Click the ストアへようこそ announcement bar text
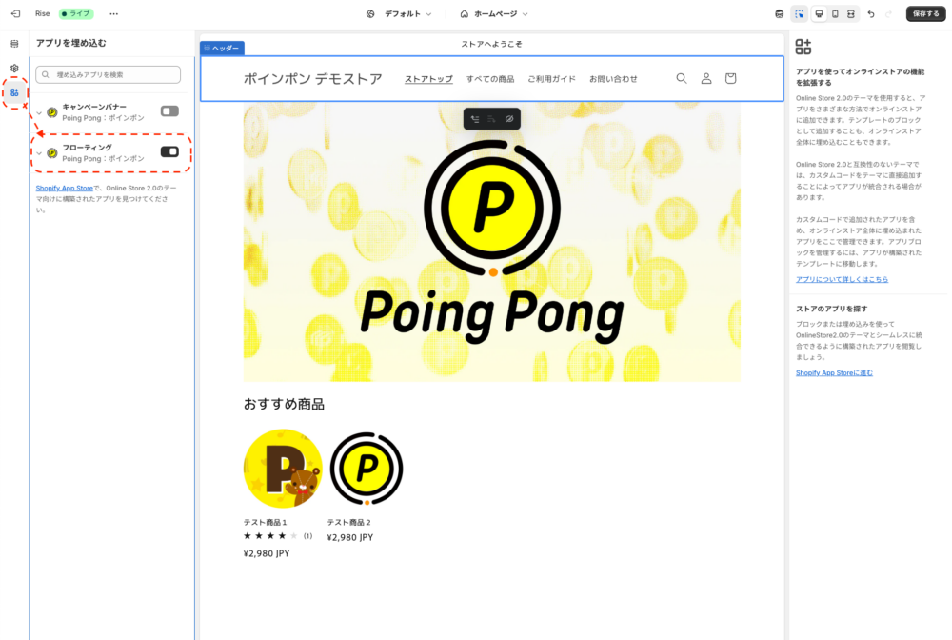 (x=492, y=44)
